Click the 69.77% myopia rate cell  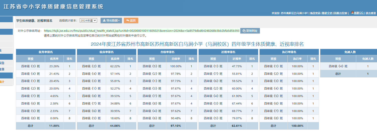(x=237, y=111)
